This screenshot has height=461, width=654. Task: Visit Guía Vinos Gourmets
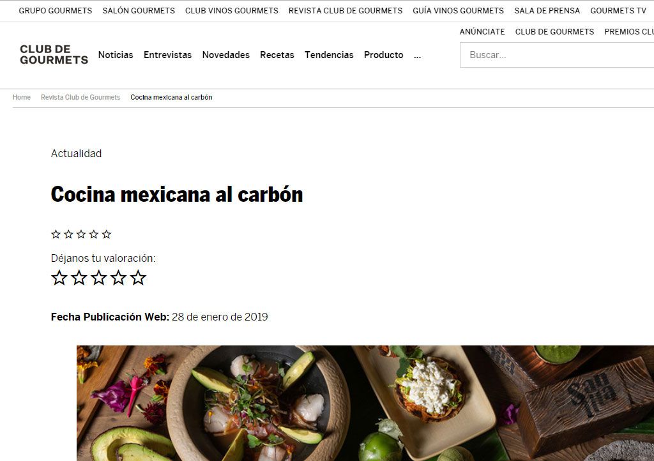pos(459,10)
